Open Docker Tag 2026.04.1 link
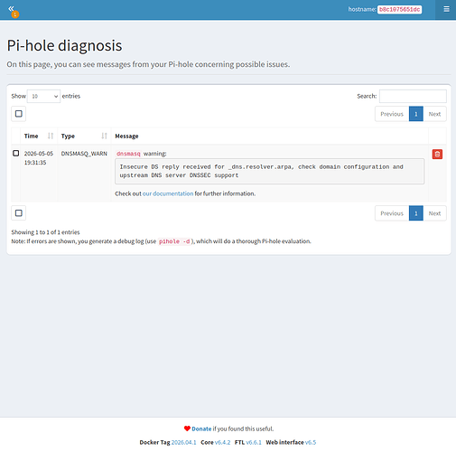Viewport: 456px width, 452px height. tap(183, 442)
